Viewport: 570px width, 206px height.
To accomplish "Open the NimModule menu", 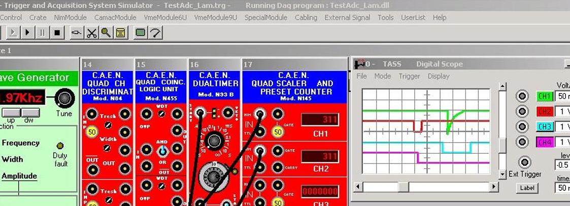I will [70, 17].
